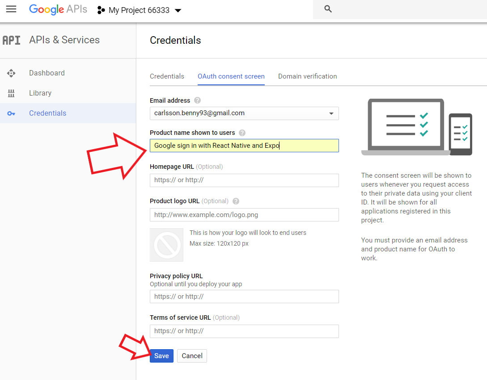Click the search magnifier icon
487x380 pixels.
coord(328,9)
